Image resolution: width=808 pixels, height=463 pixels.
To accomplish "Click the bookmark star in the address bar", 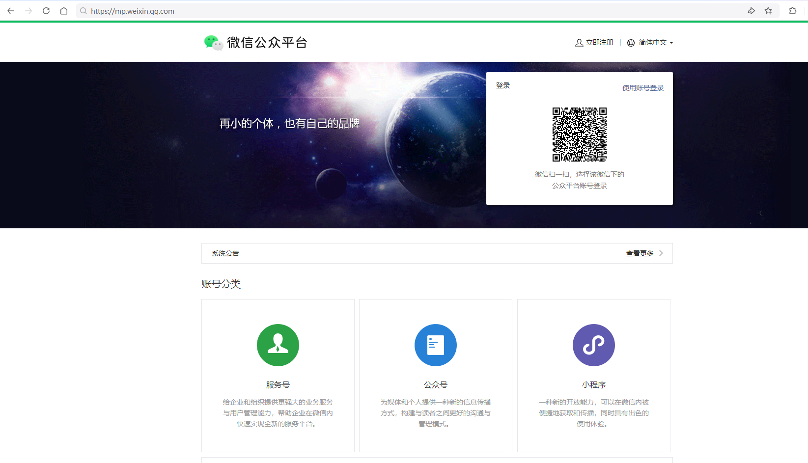I will pos(769,10).
